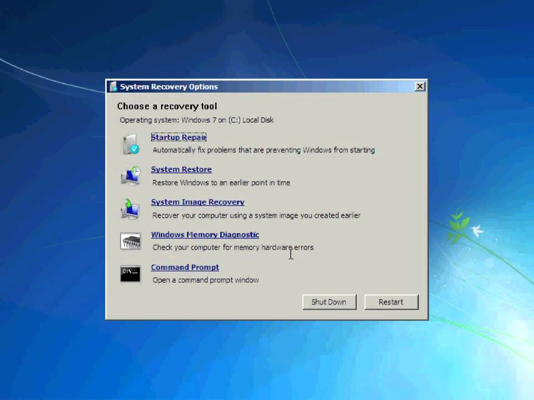534x400 pixels.
Task: Open the Command Prompt link
Action: (185, 267)
